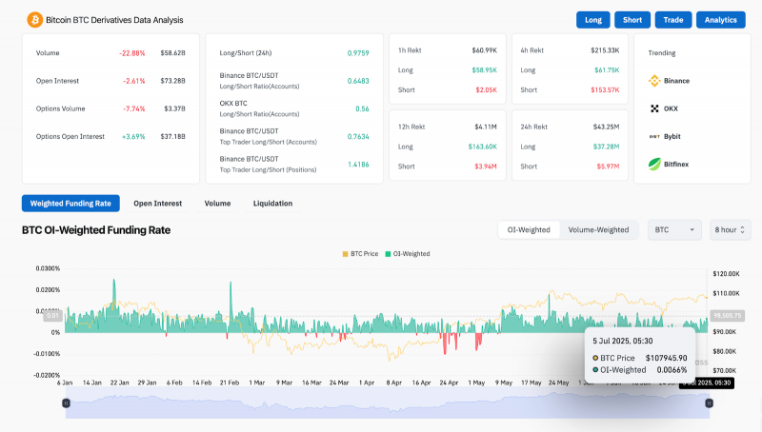The image size is (762, 432).
Task: Click the chart range navigator area
Action: (388, 403)
